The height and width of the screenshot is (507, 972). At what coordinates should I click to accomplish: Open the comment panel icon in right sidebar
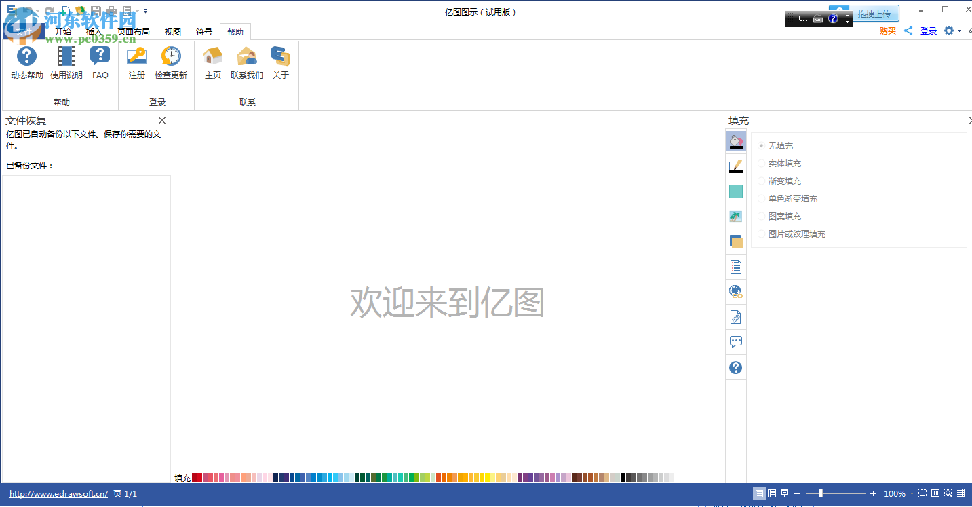(x=735, y=341)
